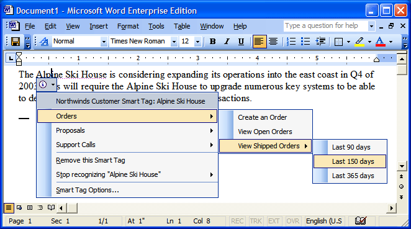Apply bulleted list formatting
Image resolution: width=411 pixels, height=229 pixels.
(x=305, y=42)
